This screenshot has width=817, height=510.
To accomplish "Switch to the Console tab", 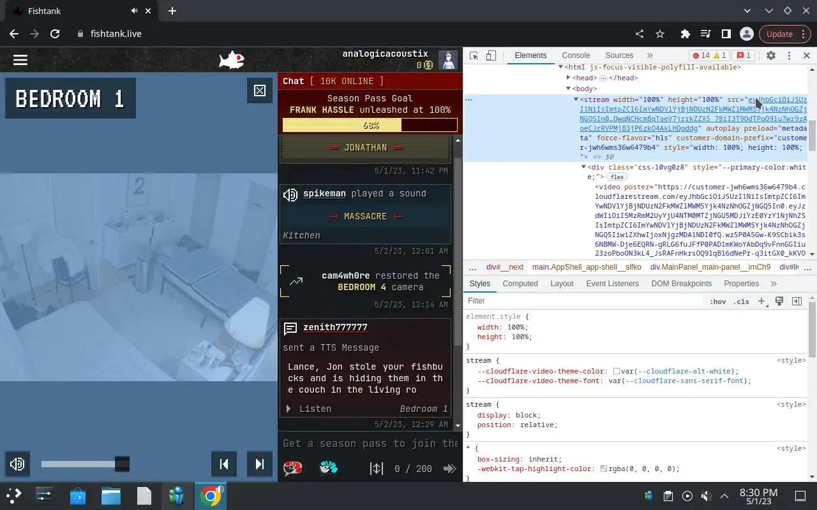I will pyautogui.click(x=576, y=55).
